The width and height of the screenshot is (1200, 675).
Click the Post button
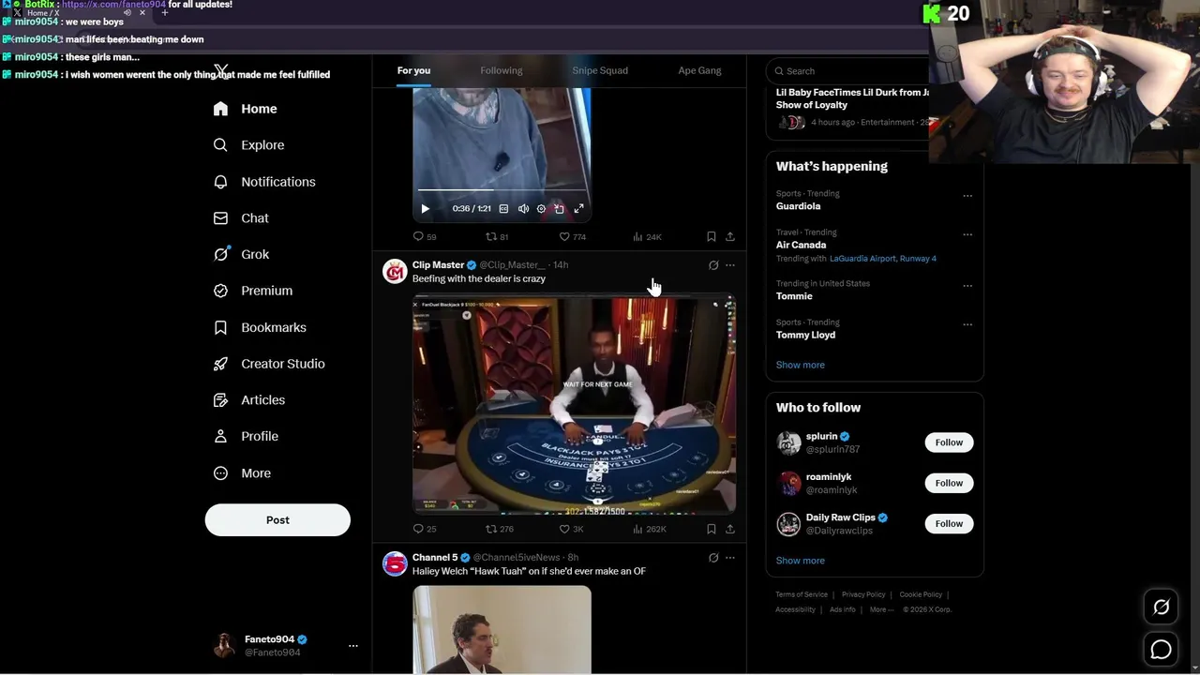[277, 520]
